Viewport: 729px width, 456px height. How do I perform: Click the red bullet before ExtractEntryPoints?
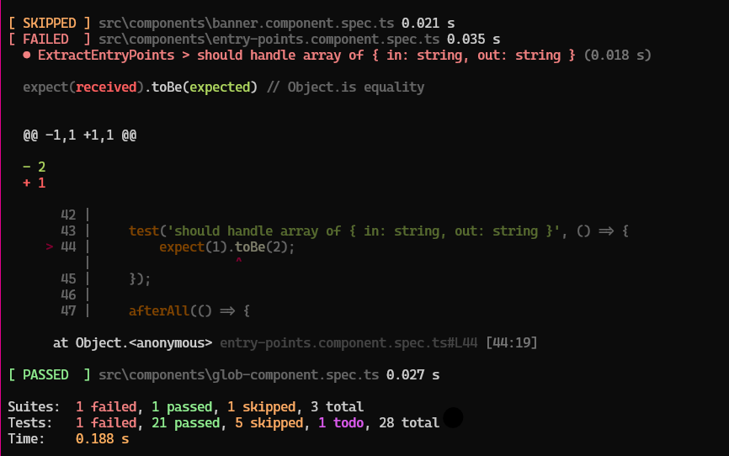coord(27,56)
